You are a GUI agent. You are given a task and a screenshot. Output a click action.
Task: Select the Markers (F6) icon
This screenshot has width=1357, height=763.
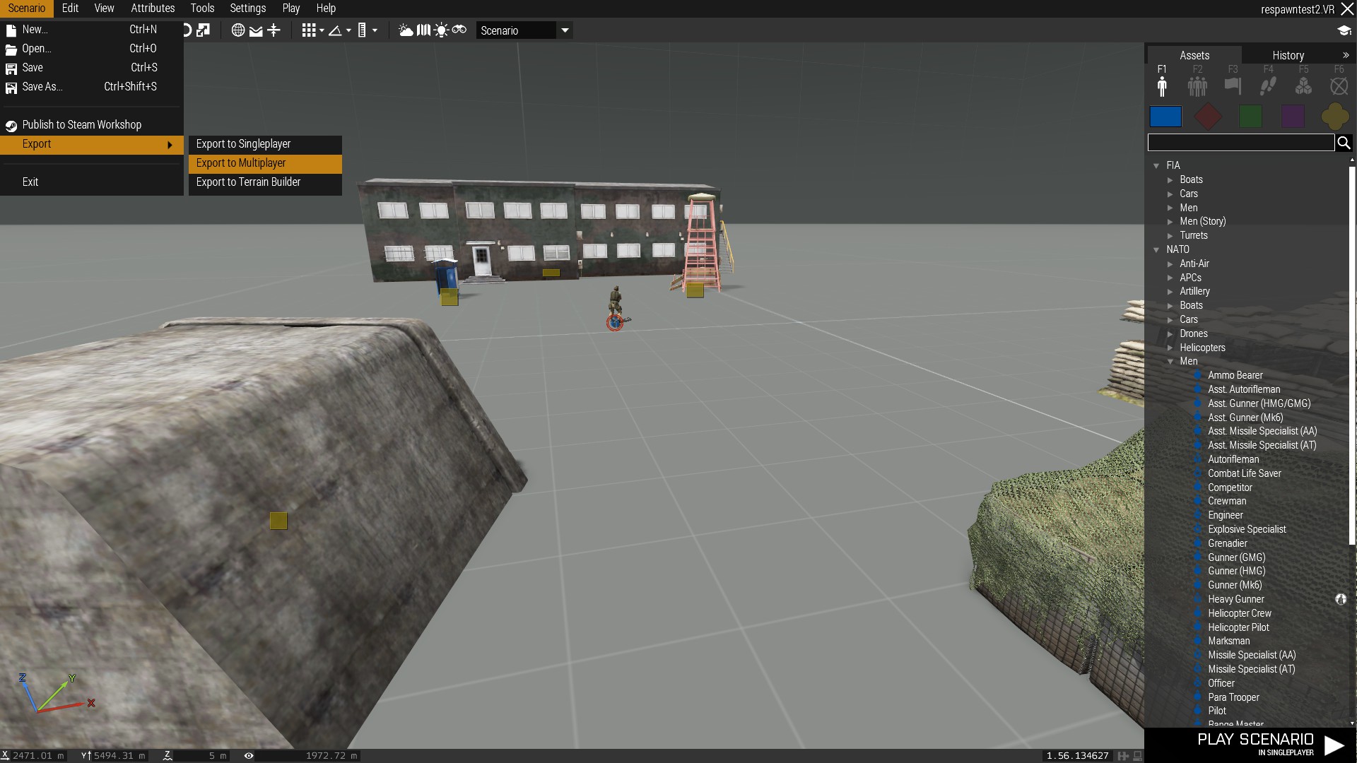coord(1339,86)
